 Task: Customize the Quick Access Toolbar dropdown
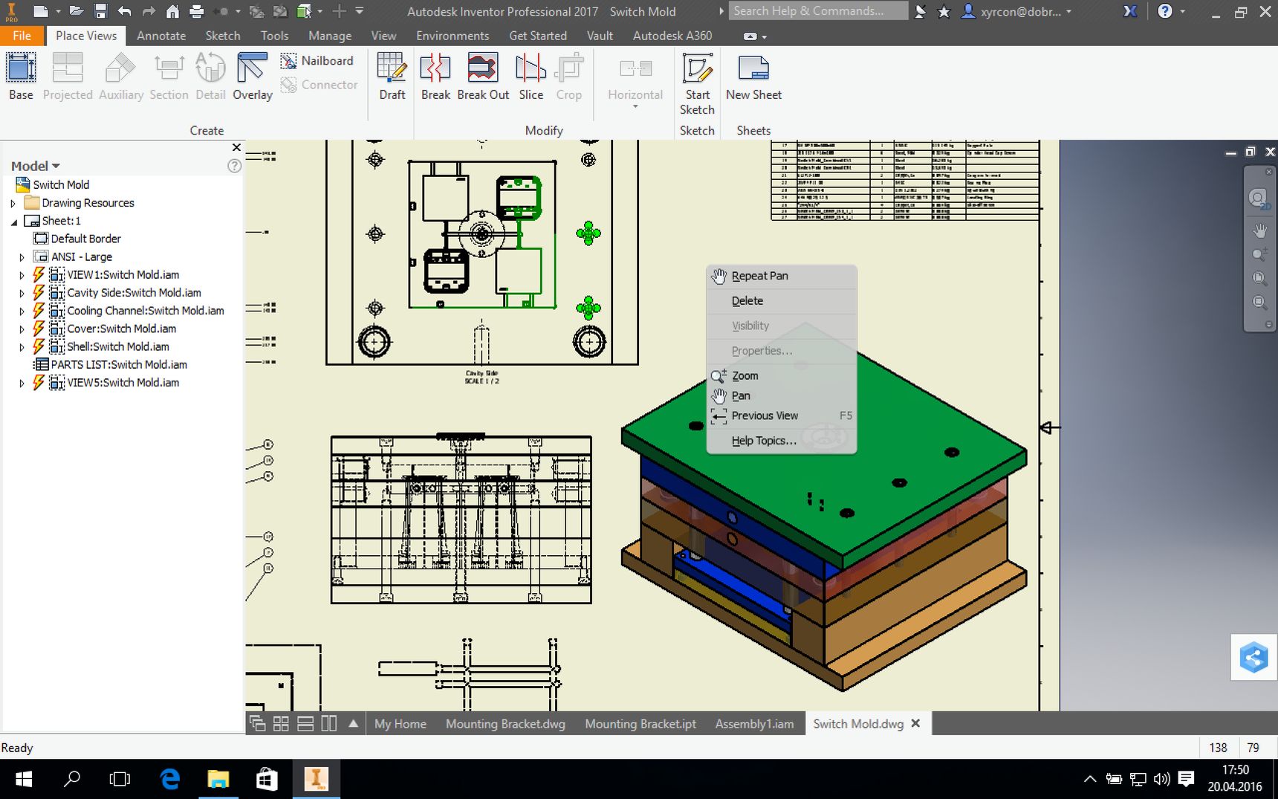360,11
